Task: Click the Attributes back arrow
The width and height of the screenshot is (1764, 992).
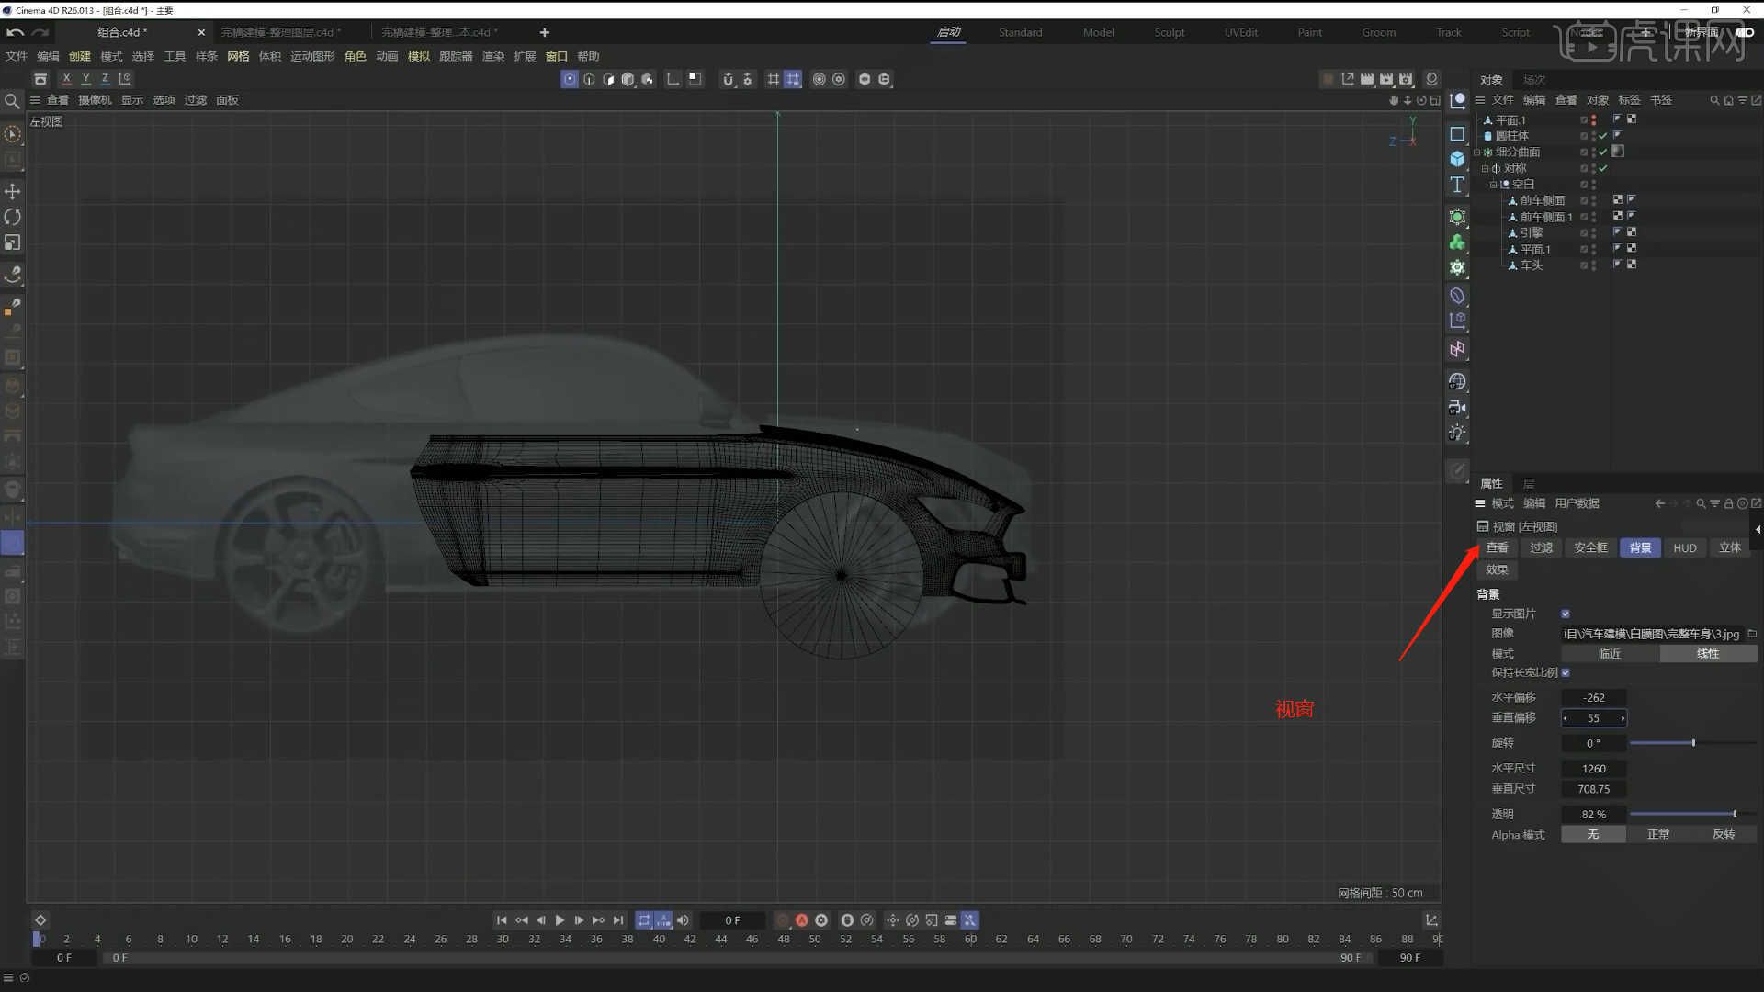Action: 1659,503
